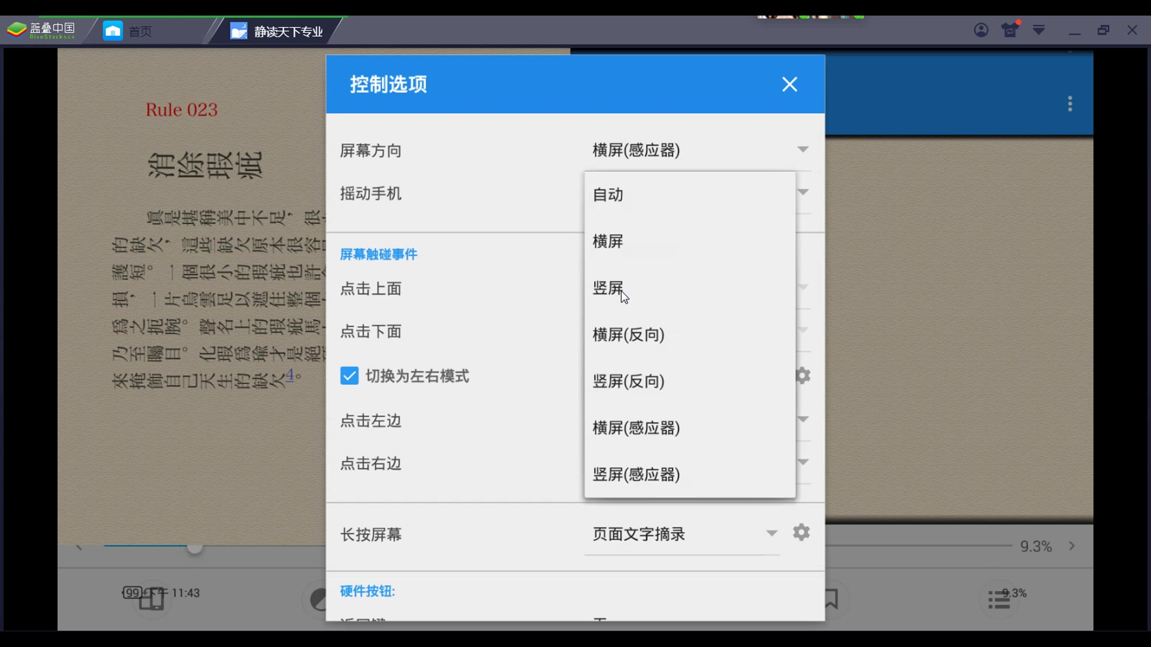Adjust the reading progress slider knob
The height and width of the screenshot is (647, 1151).
(x=194, y=548)
